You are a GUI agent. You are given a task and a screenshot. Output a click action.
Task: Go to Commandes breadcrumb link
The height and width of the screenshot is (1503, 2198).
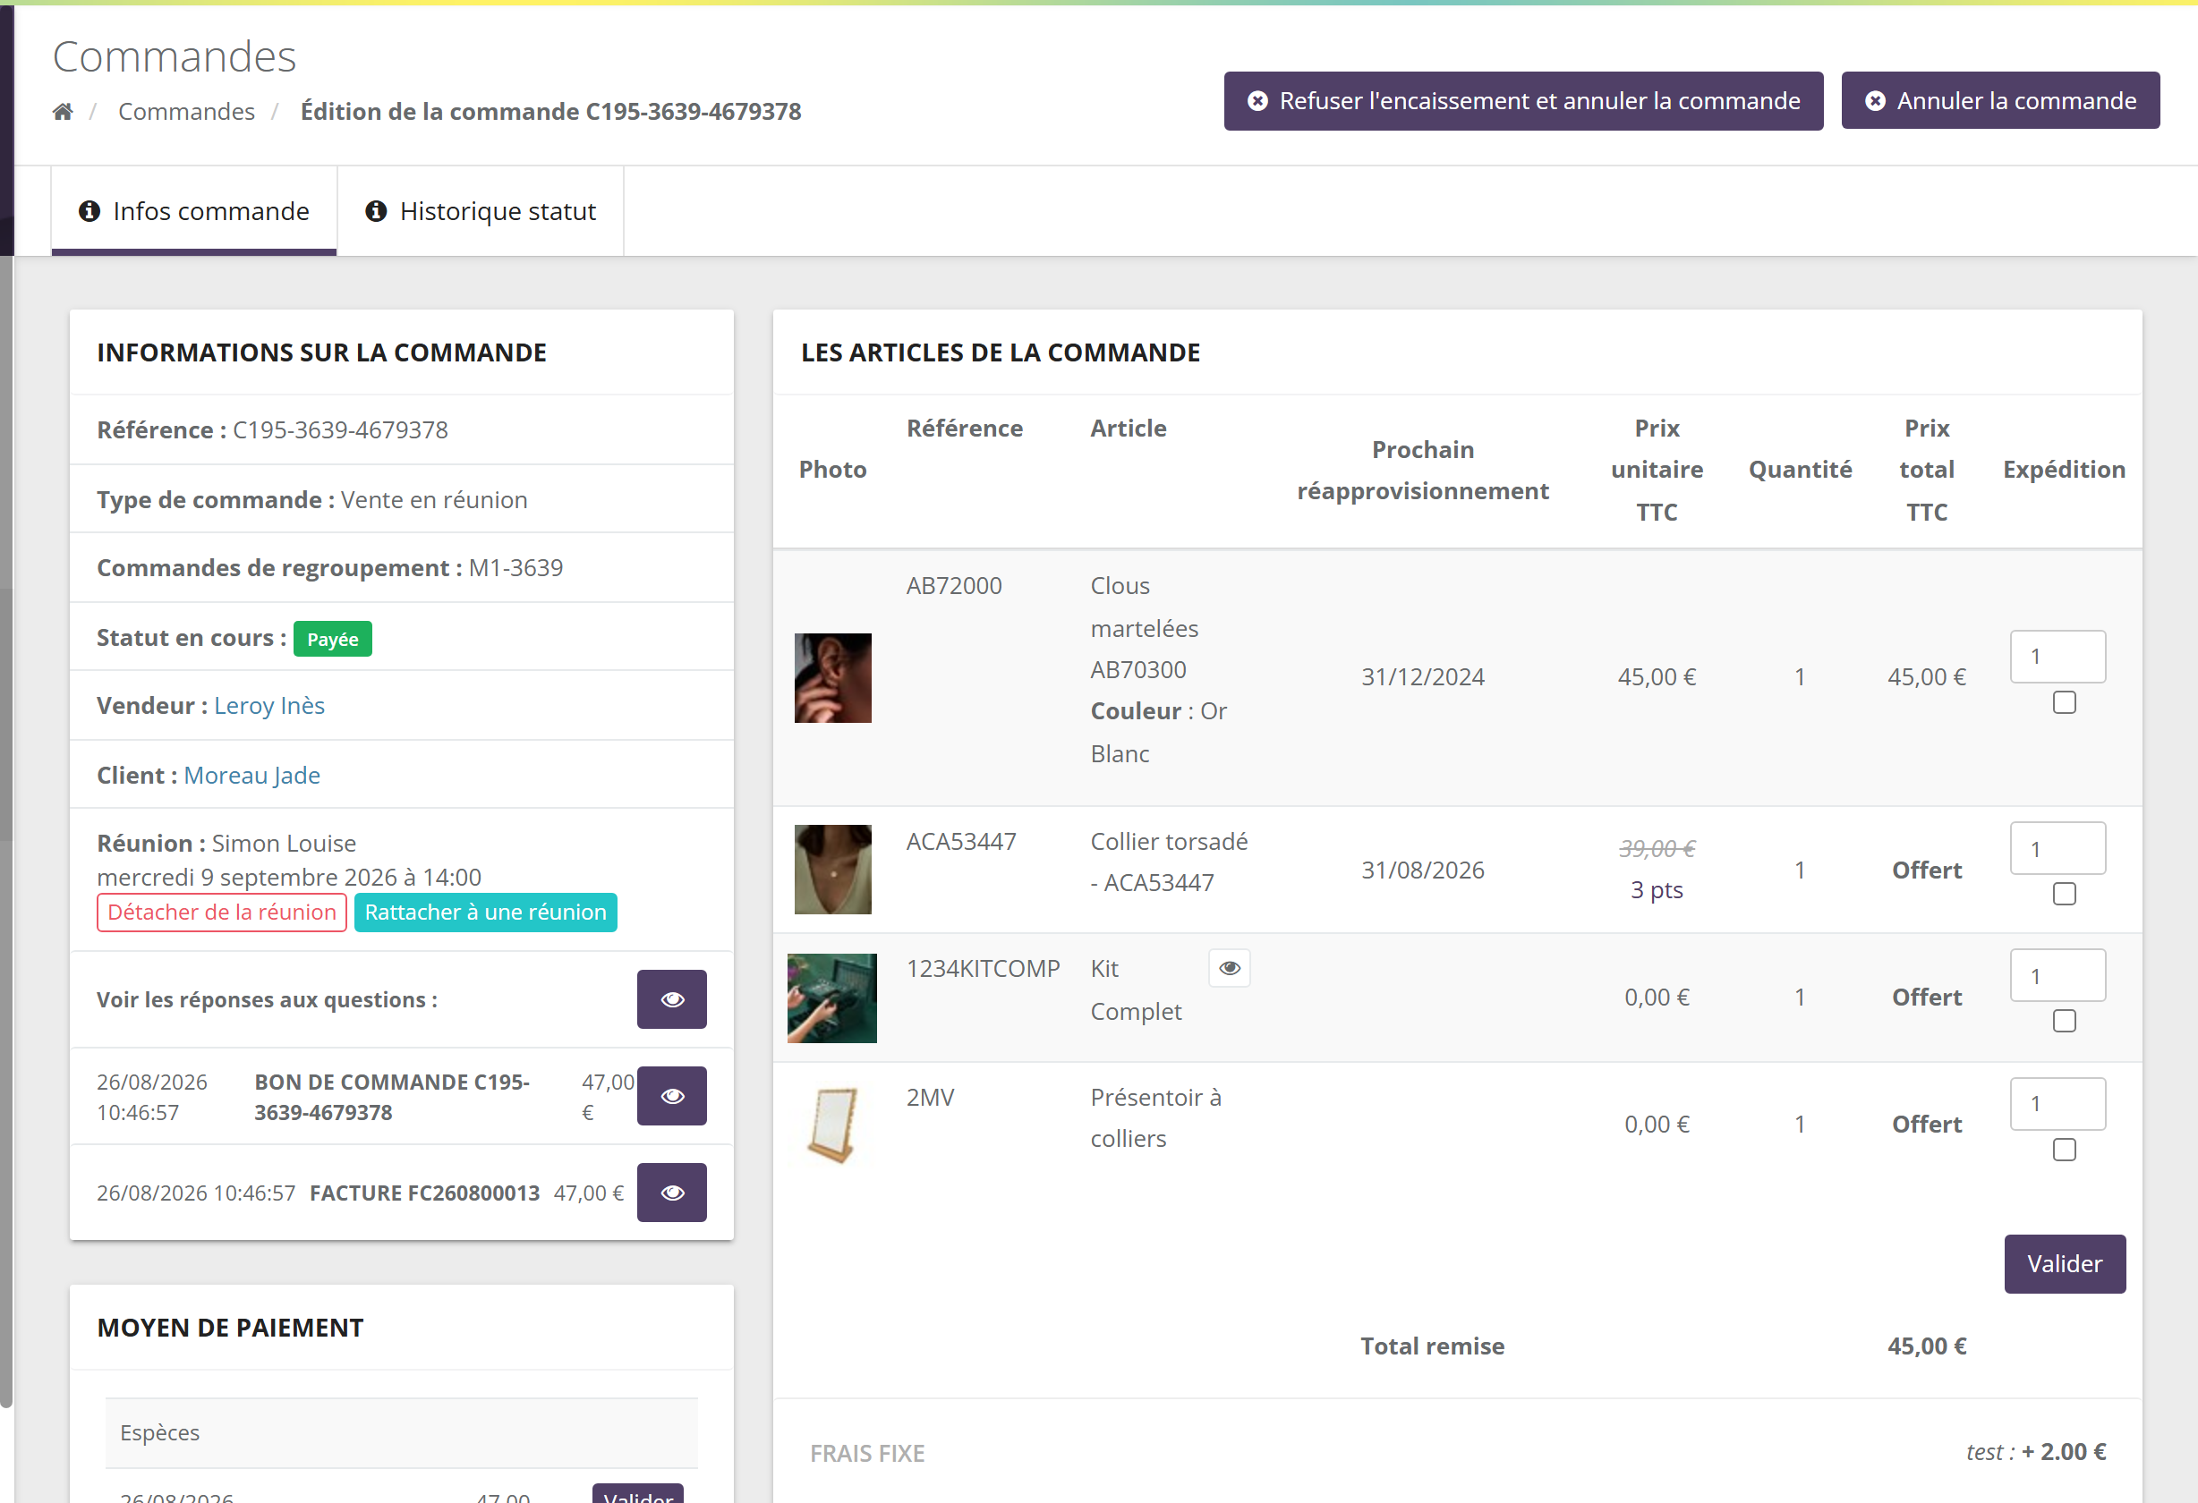[186, 112]
